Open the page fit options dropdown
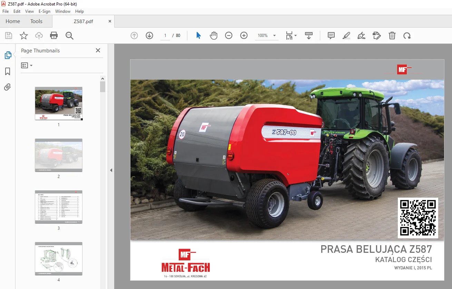Screen dimensions: 452x289 point(291,36)
